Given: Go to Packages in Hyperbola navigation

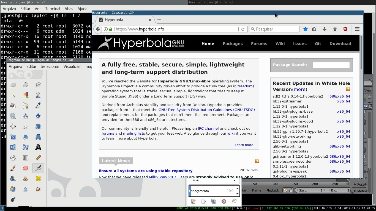Looking at the screenshot, I should point(233,44).
